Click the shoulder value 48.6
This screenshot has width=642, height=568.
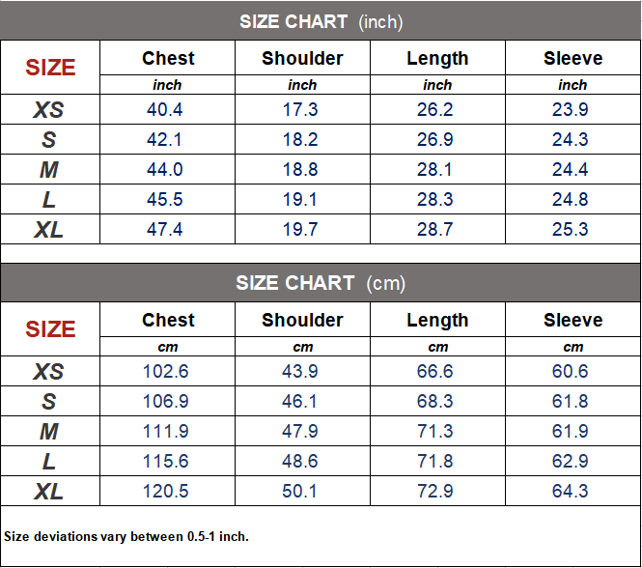coord(300,462)
